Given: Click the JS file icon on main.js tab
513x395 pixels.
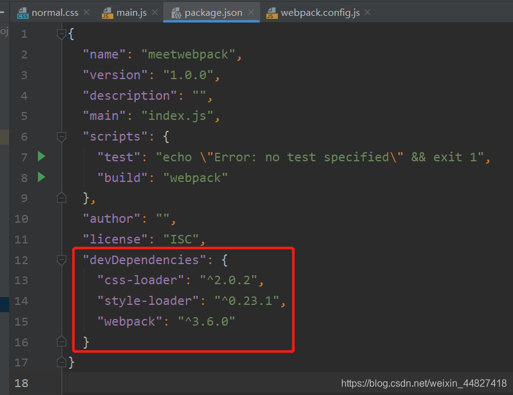Looking at the screenshot, I should coord(107,13).
